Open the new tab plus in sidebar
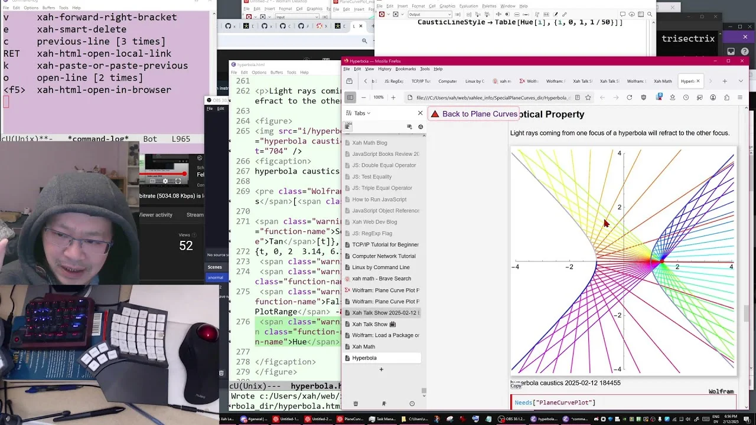This screenshot has height=425, width=756. click(x=381, y=370)
